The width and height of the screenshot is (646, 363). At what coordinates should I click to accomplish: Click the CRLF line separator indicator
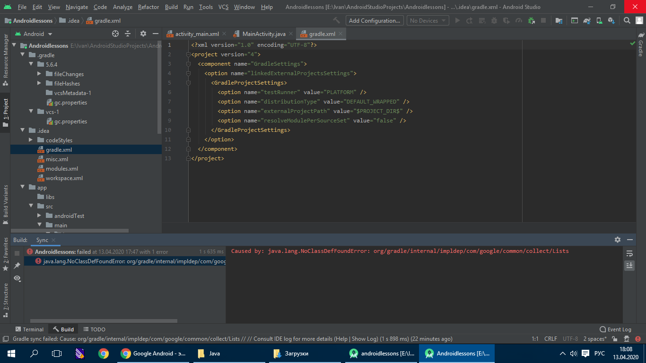[550, 339]
